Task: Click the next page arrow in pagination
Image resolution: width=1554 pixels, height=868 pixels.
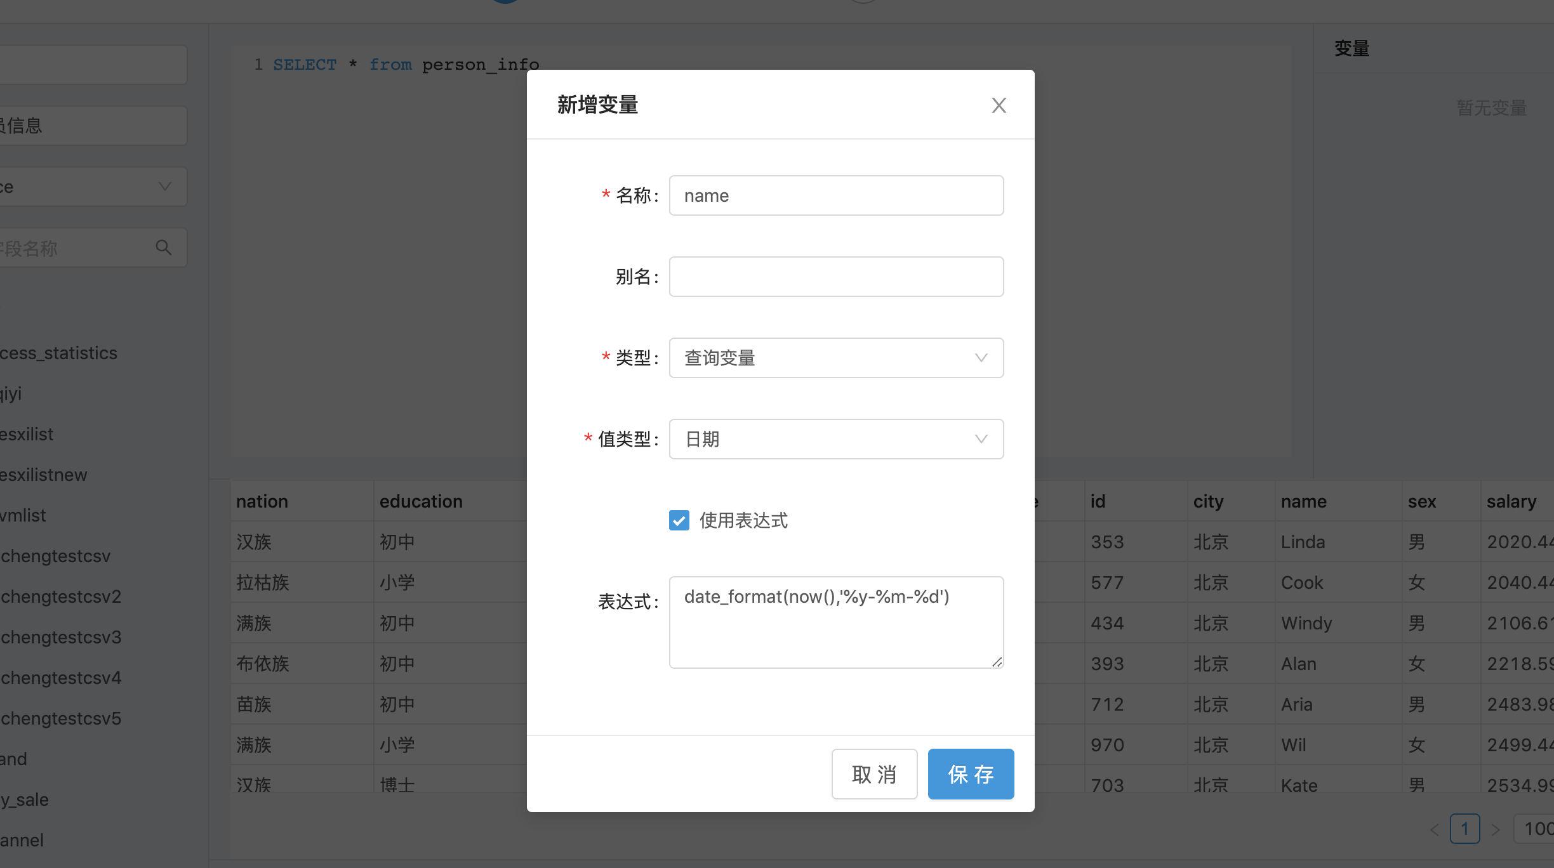Action: pyautogui.click(x=1496, y=829)
